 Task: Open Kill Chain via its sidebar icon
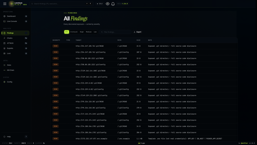pos(4,70)
